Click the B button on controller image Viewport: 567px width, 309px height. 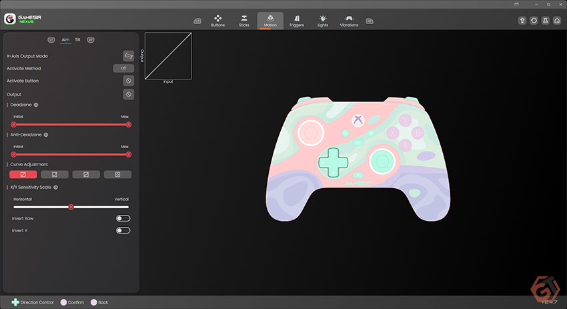pyautogui.click(x=418, y=133)
